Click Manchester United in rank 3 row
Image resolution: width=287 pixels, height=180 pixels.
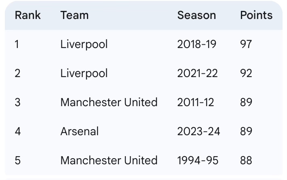coord(109,102)
